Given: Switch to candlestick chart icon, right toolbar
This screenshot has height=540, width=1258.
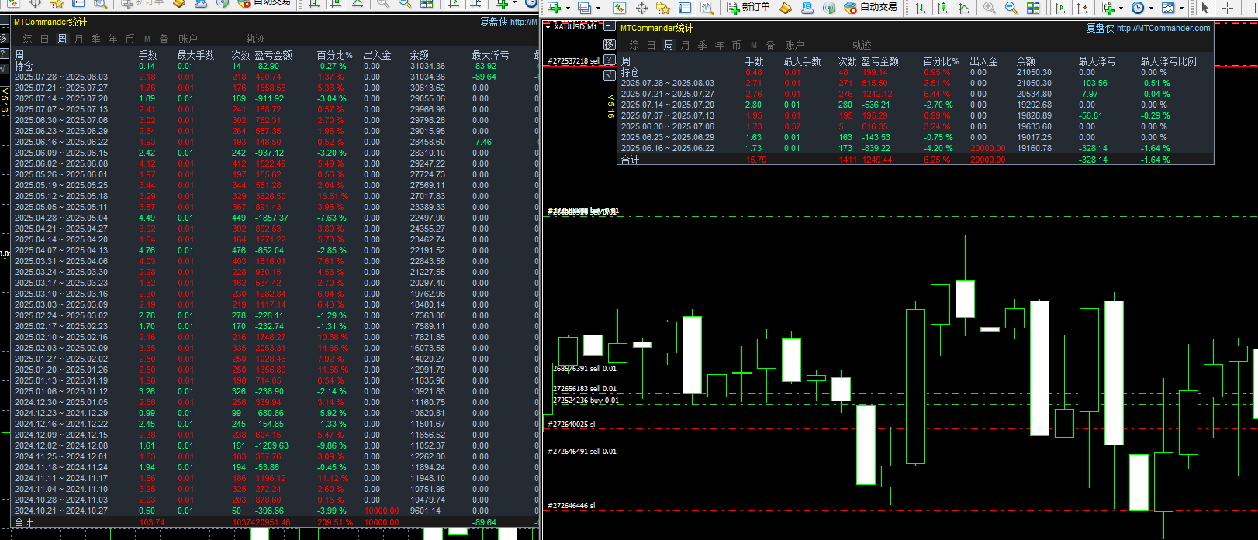Looking at the screenshot, I should 942,8.
